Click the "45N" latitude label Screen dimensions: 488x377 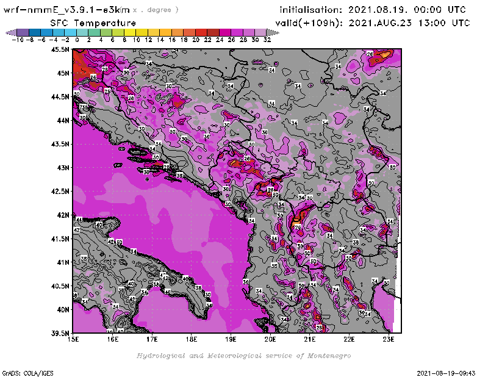pos(63,73)
